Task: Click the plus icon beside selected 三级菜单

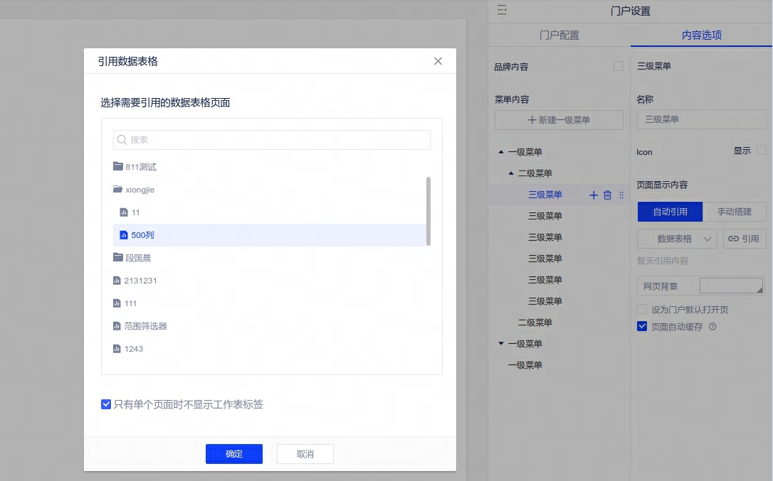Action: click(594, 195)
